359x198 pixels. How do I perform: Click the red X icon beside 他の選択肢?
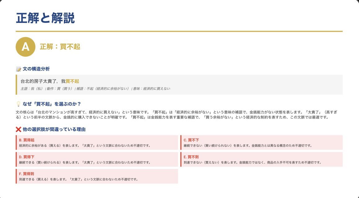18,129
